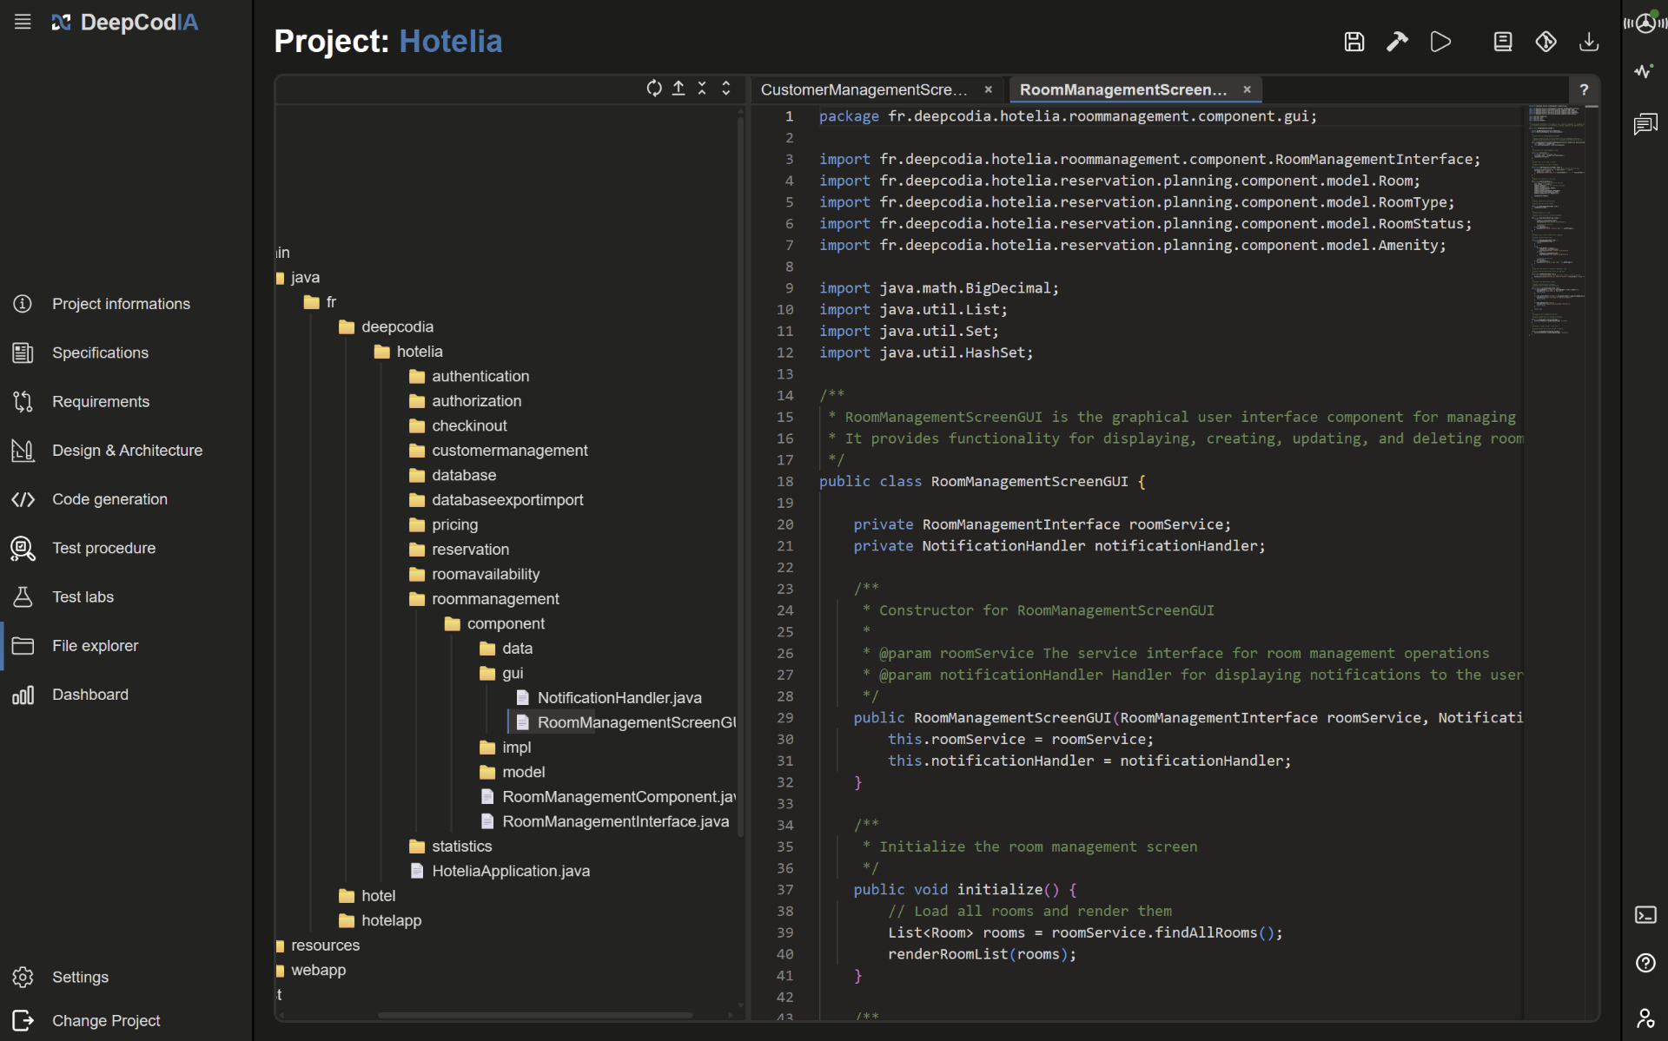
Task: Open Design & Architecture section
Action: click(126, 451)
